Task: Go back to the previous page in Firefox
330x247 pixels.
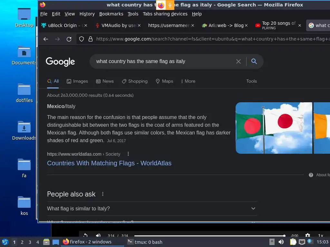Action: click(x=46, y=39)
